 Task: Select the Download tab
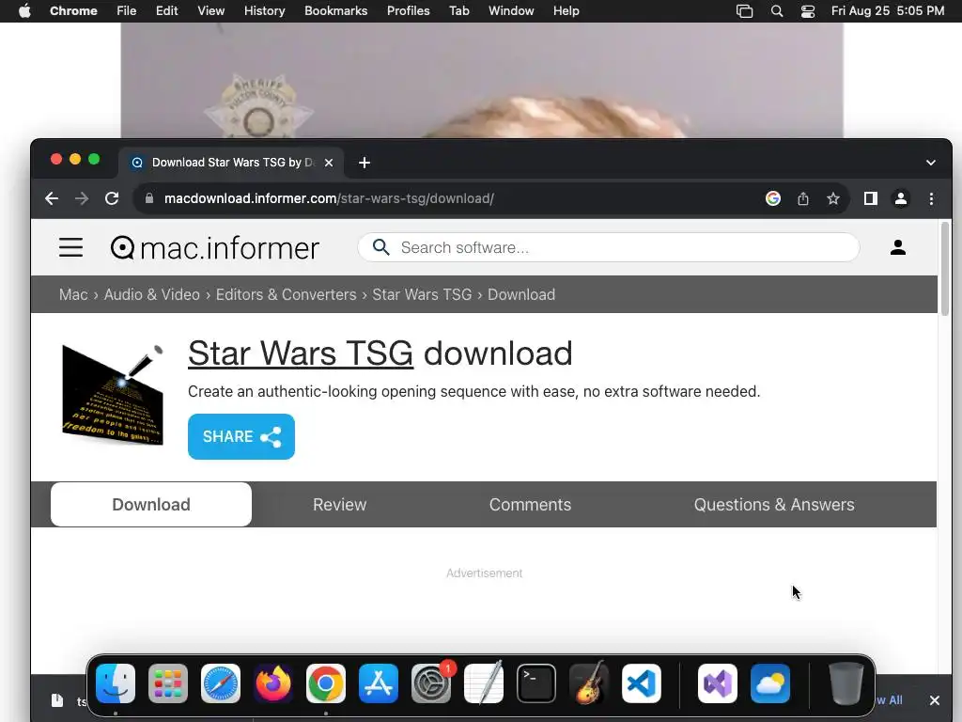(151, 504)
